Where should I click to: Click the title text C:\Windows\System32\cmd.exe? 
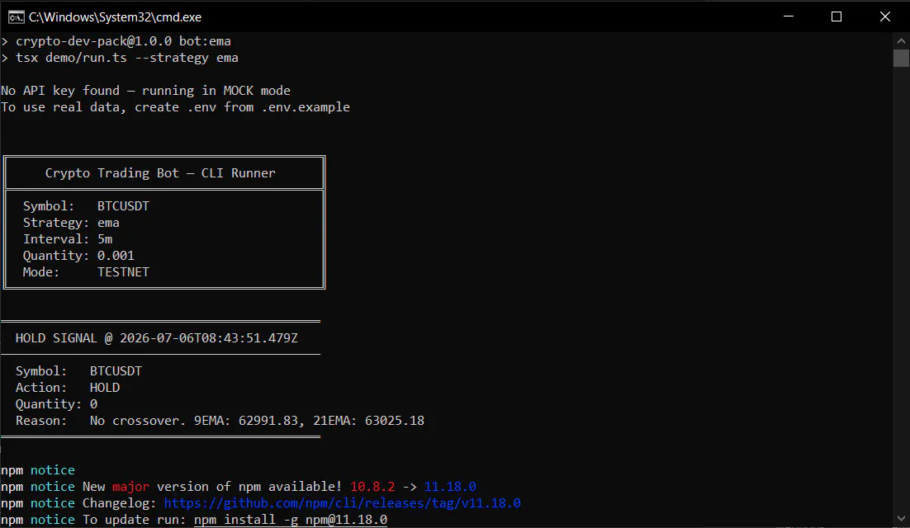(x=115, y=17)
